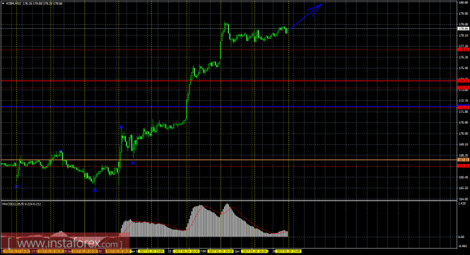Select the blue forecast arrow
The image size is (470, 255).
coord(306,16)
